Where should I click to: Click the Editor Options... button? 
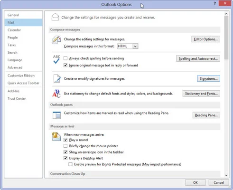click(x=206, y=39)
